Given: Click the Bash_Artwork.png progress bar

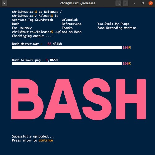Looking at the screenshot, I should pos(67,64).
